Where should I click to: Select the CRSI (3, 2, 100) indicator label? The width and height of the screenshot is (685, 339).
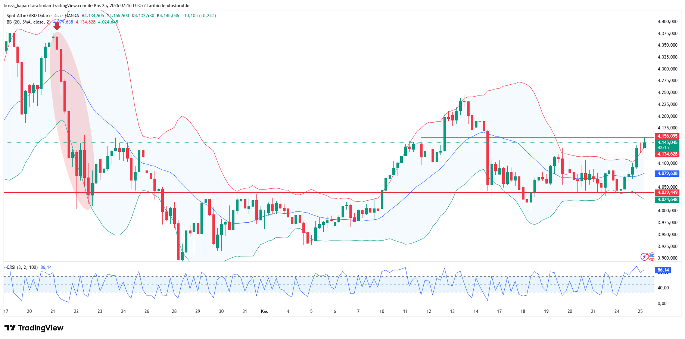[x=22, y=267]
